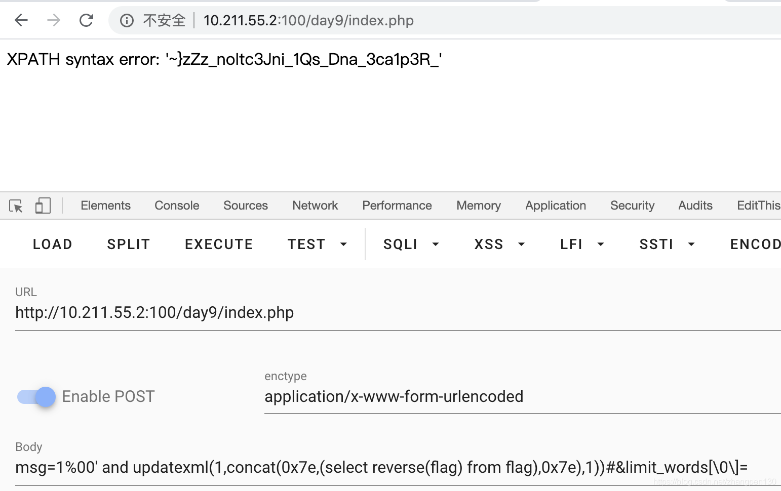This screenshot has width=781, height=491.
Task: Switch to the Elements tab
Action: coord(105,206)
